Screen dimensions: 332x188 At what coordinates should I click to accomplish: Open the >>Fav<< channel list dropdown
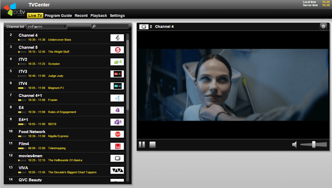[47, 27]
